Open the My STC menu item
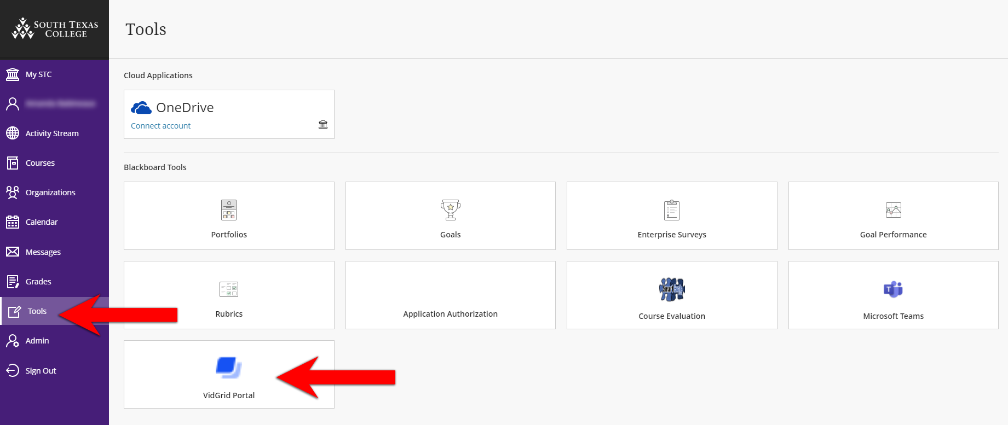The width and height of the screenshot is (1008, 425). (38, 74)
